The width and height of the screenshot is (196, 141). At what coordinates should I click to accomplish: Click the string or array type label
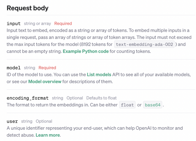click(38, 24)
